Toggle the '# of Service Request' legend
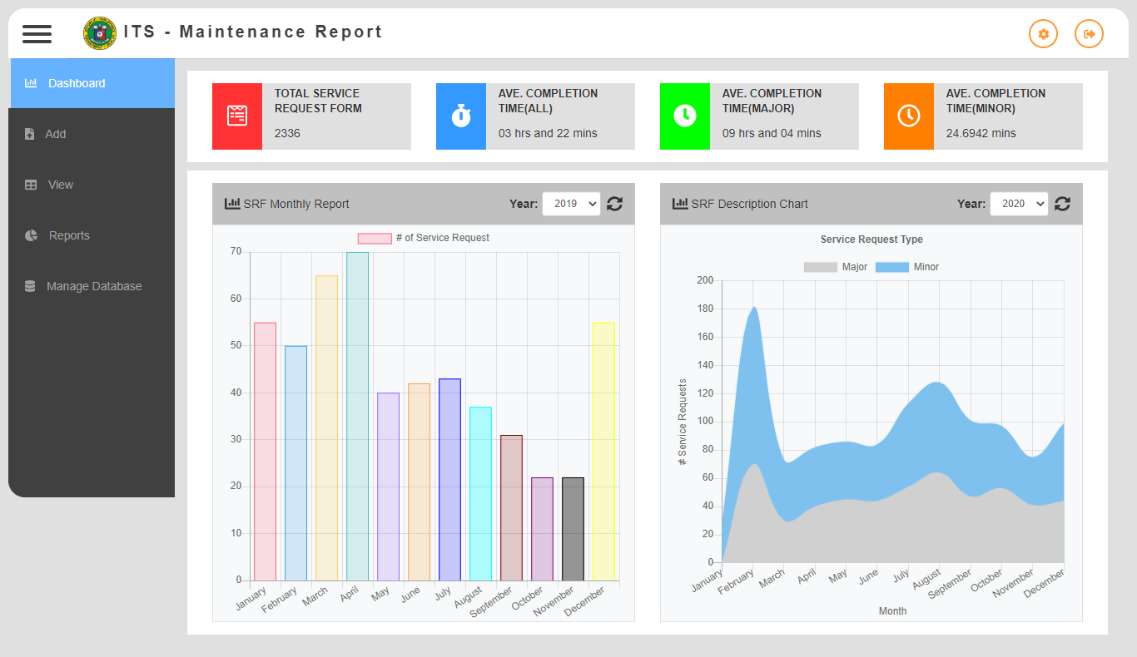1137x657 pixels. [x=424, y=238]
